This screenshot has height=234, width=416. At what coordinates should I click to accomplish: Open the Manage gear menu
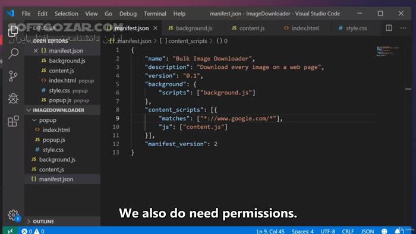(13, 214)
